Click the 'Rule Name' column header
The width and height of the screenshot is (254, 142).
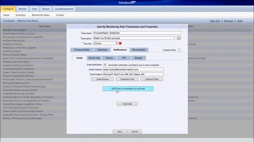(45, 26)
